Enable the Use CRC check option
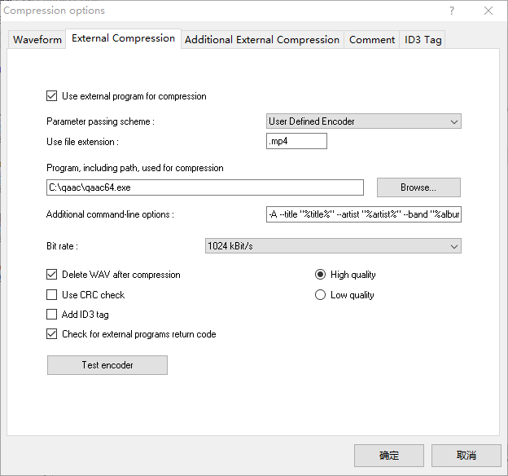 coord(52,295)
